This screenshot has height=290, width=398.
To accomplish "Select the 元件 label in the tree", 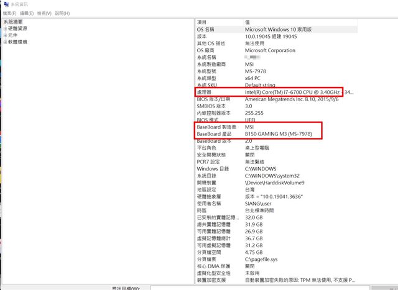I will coord(14,35).
